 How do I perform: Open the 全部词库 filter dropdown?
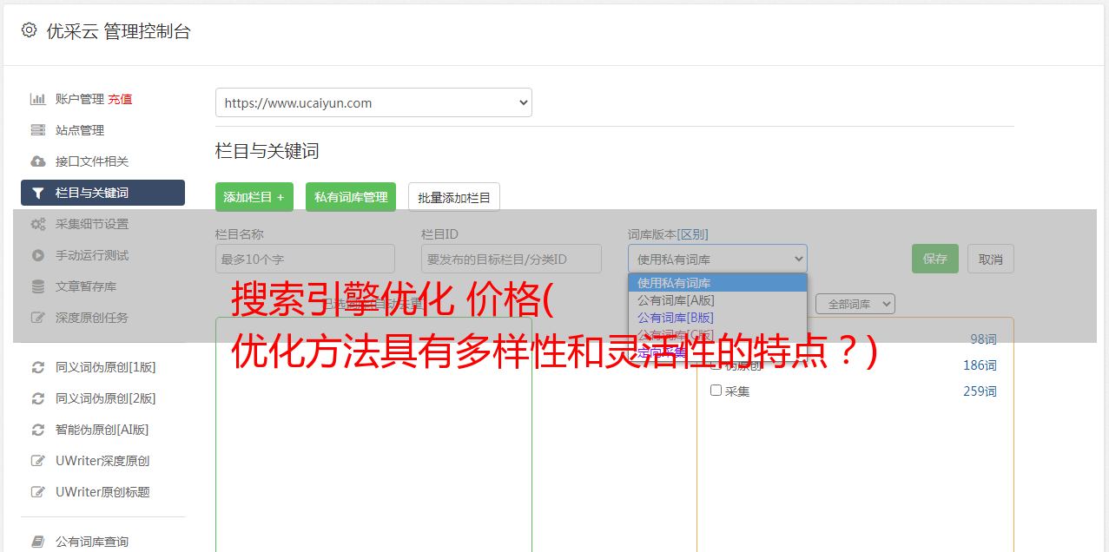pos(855,304)
